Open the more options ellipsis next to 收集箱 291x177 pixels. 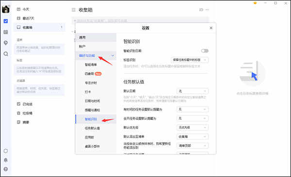(x=207, y=10)
